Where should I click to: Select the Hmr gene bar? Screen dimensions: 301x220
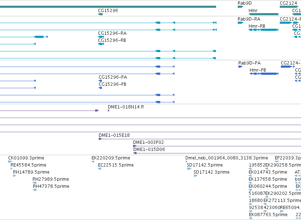264,14
